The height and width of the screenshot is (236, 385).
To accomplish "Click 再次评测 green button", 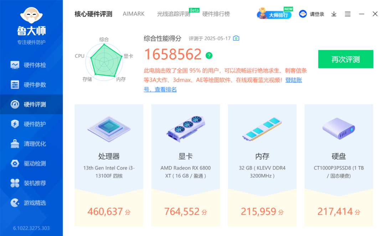I will 346,59.
